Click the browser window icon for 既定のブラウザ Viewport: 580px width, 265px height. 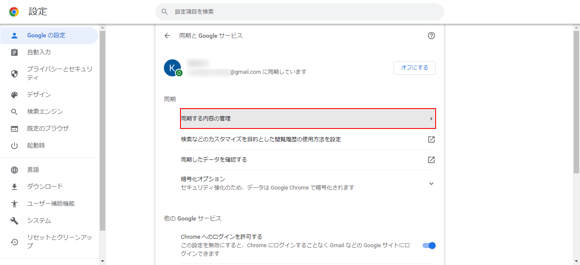[x=14, y=129]
